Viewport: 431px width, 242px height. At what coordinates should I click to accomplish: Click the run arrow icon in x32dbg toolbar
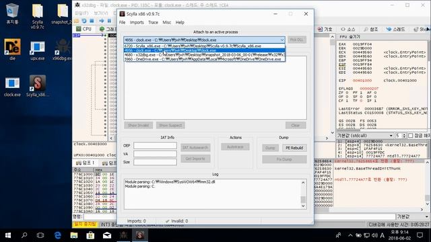[102, 21]
